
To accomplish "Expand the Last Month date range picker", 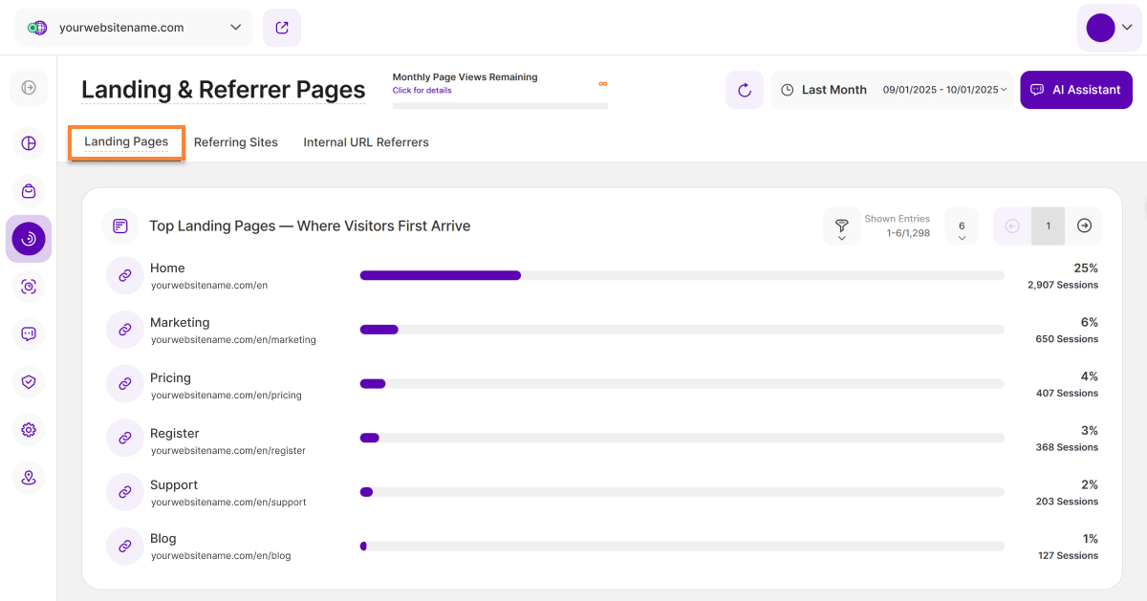I will (892, 90).
